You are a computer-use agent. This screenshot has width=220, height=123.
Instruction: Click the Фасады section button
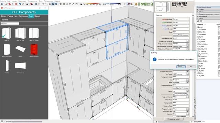[x=181, y=35]
